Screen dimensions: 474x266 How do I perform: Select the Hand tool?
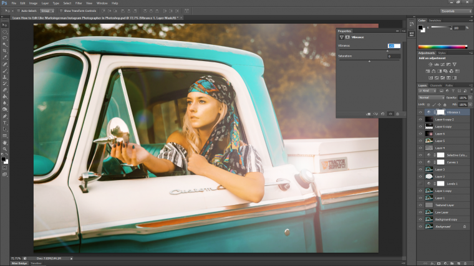(x=4, y=143)
